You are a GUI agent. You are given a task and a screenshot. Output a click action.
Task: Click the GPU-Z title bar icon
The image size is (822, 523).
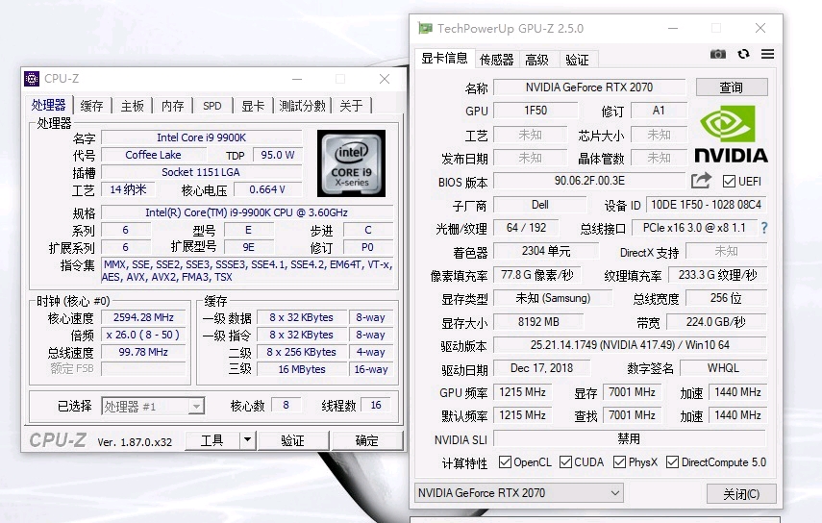[x=425, y=28]
